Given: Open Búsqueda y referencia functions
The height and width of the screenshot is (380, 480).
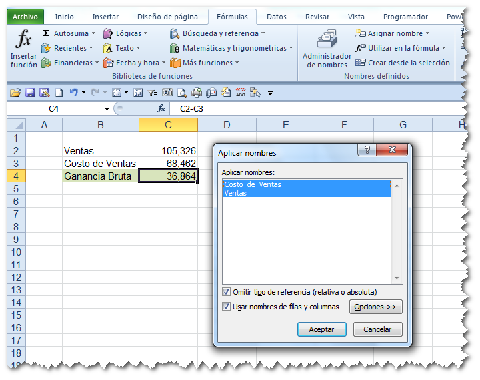Looking at the screenshot, I should pos(217,33).
